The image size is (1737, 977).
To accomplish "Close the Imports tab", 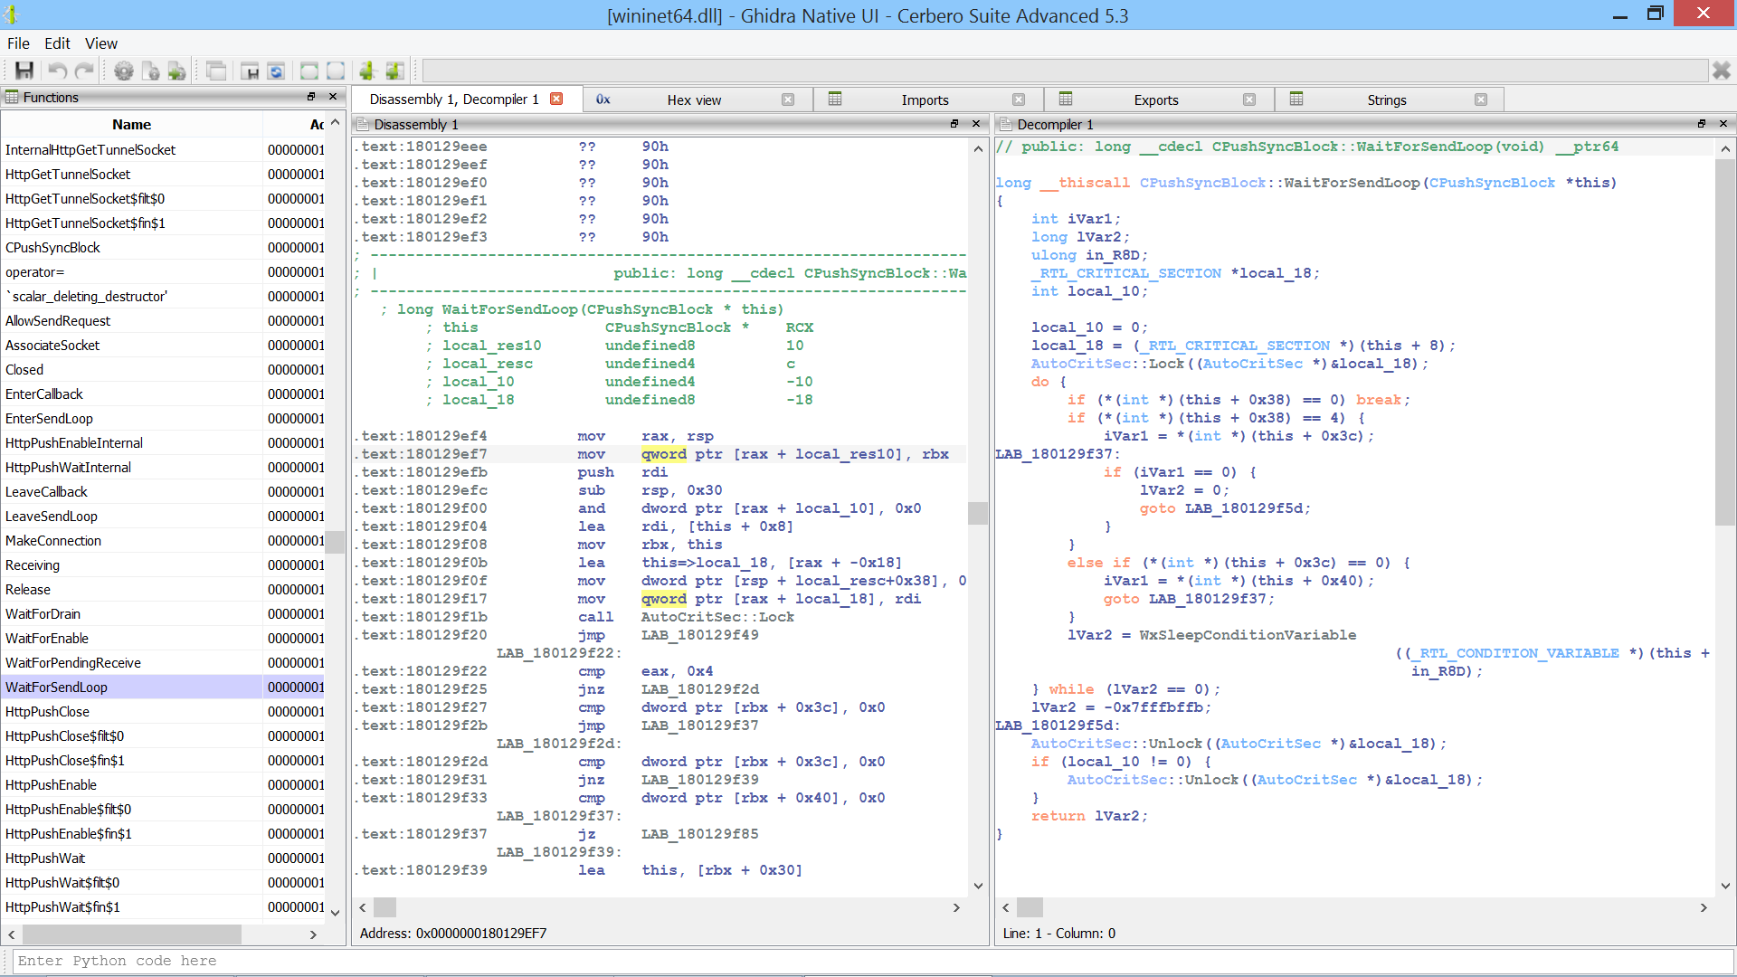I will tap(1019, 100).
